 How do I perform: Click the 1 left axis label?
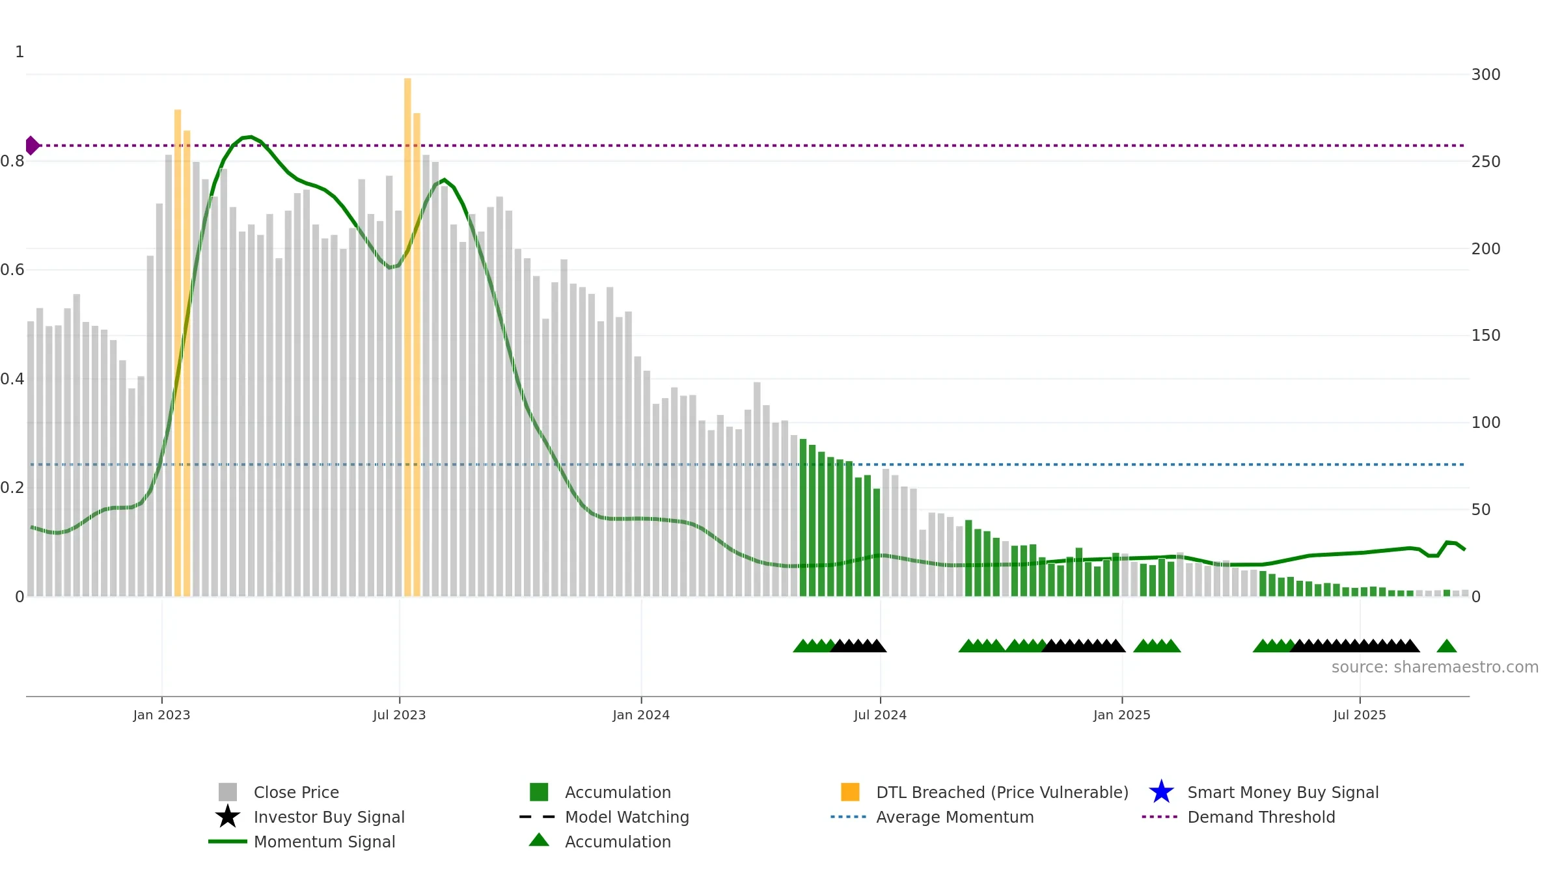pyautogui.click(x=20, y=52)
